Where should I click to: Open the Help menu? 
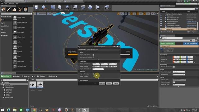[17, 3]
